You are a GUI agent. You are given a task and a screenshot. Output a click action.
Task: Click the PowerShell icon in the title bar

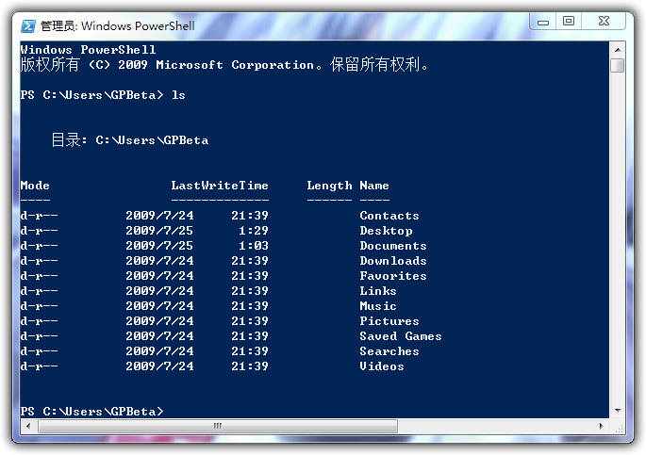[x=29, y=25]
